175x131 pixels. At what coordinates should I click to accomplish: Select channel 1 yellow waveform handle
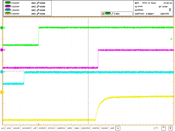2,92
